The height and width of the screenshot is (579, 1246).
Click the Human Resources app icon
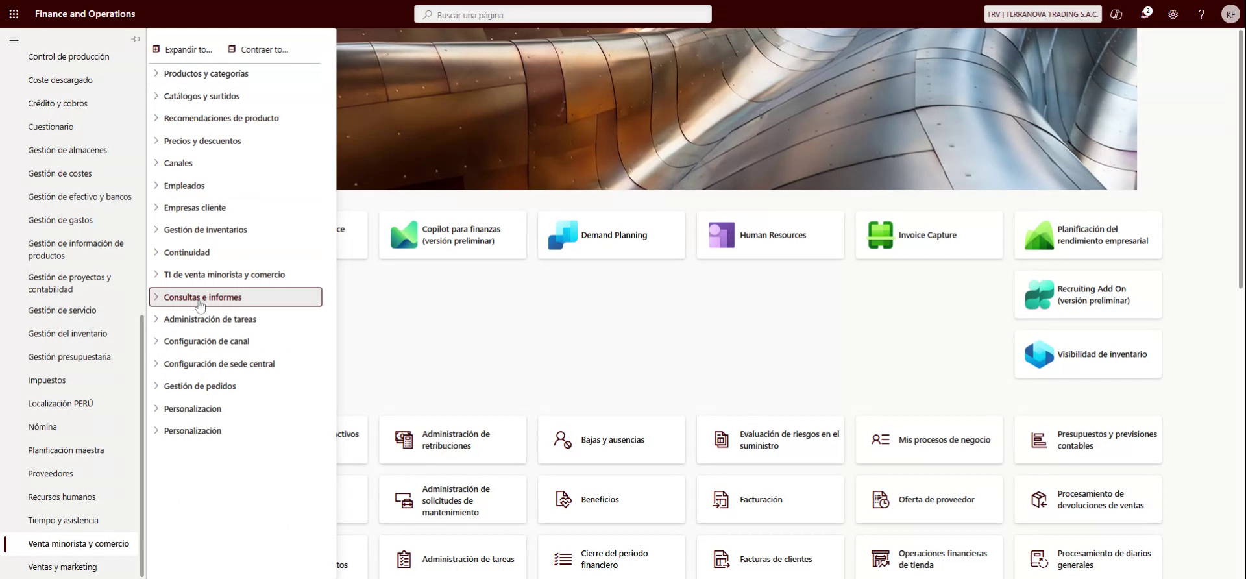click(722, 235)
